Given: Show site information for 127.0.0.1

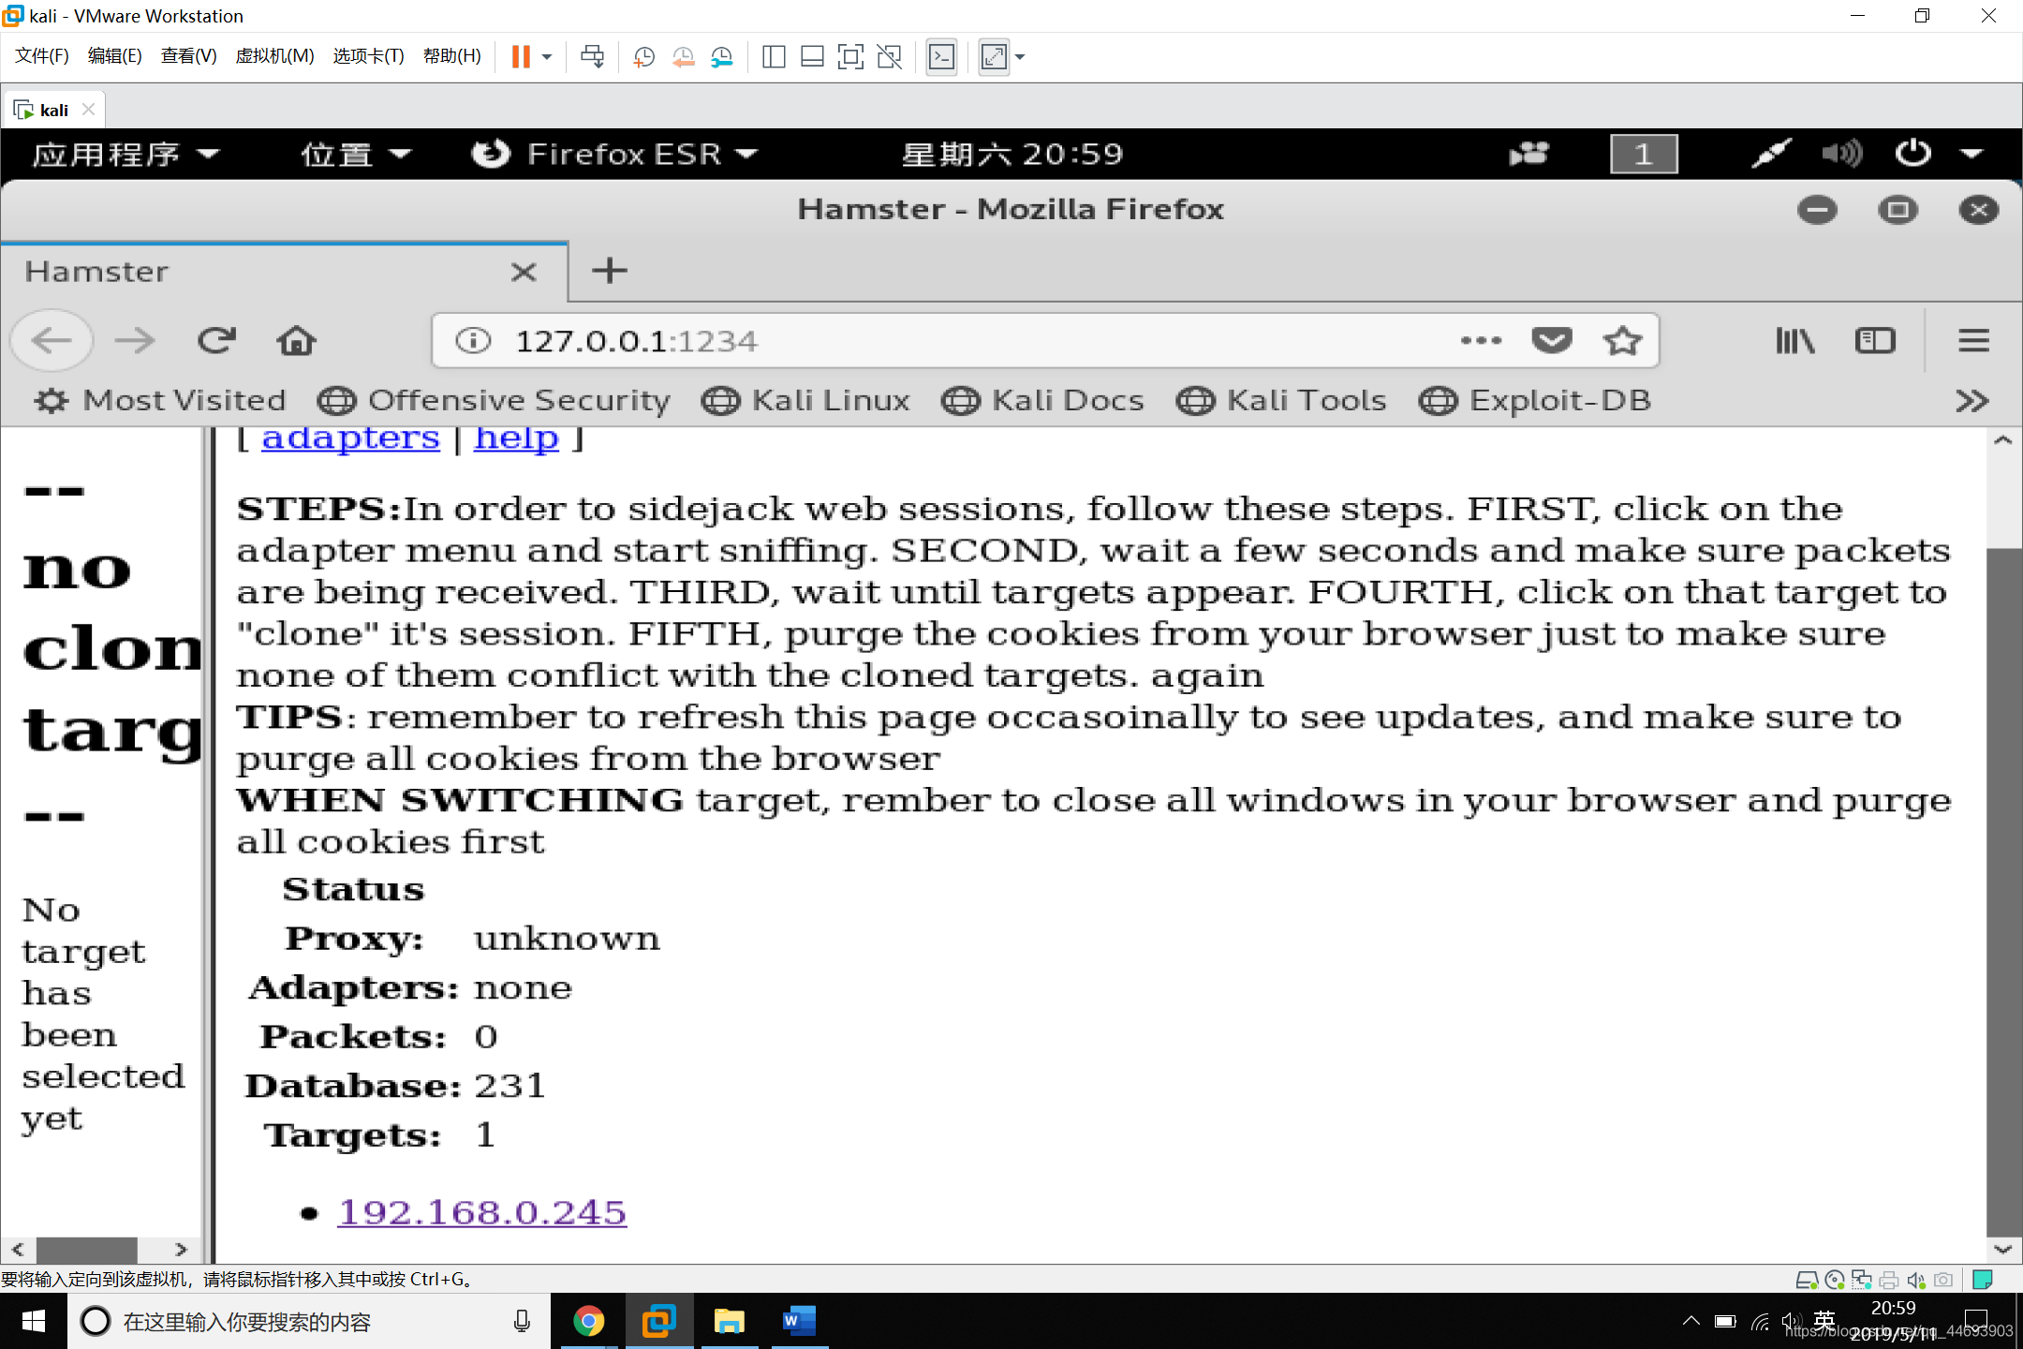Looking at the screenshot, I should coord(473,341).
